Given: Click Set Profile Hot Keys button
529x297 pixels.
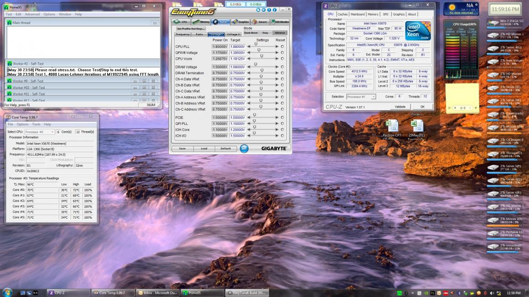Looking at the screenshot, I should coord(191,29).
